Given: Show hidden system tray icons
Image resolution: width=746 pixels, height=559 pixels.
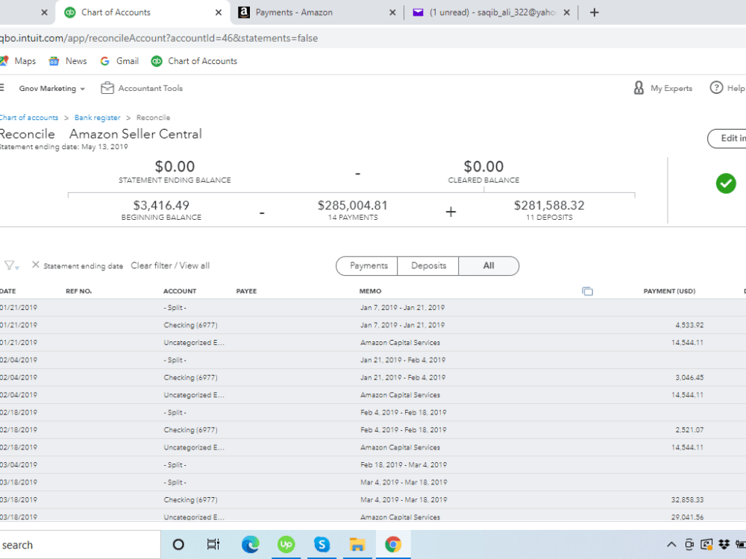Looking at the screenshot, I should pos(671,545).
